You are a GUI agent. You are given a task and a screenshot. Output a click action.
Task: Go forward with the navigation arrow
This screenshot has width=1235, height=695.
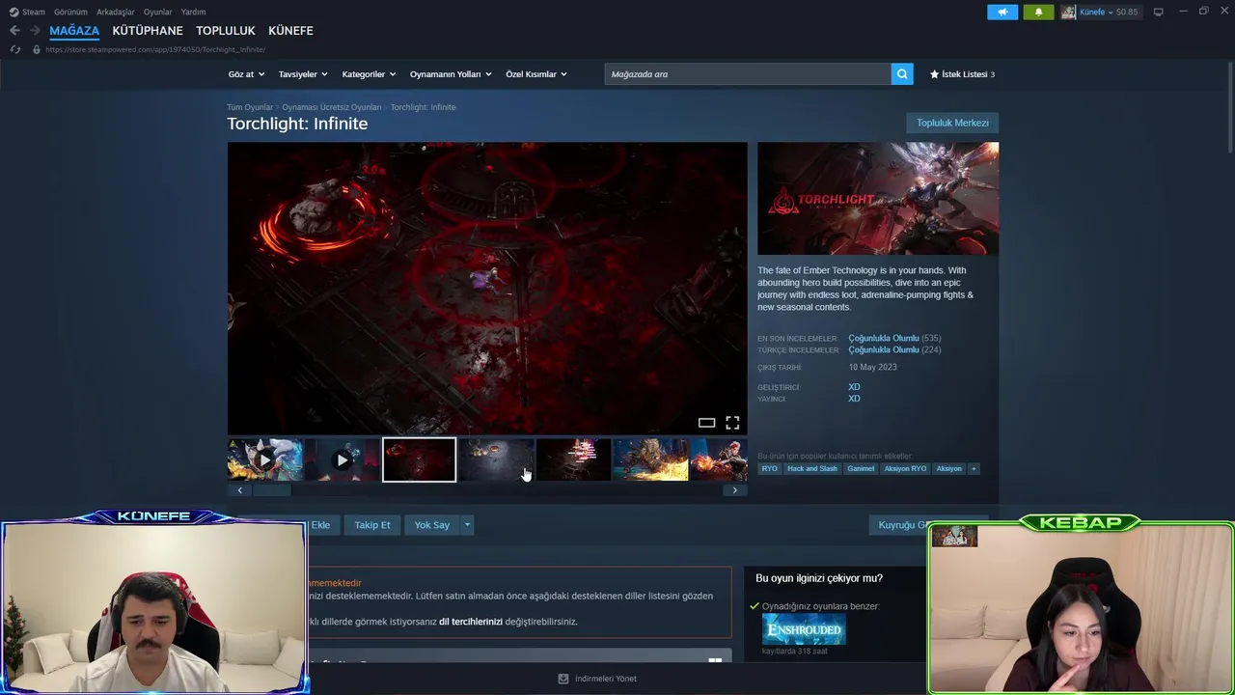pyautogui.click(x=35, y=31)
